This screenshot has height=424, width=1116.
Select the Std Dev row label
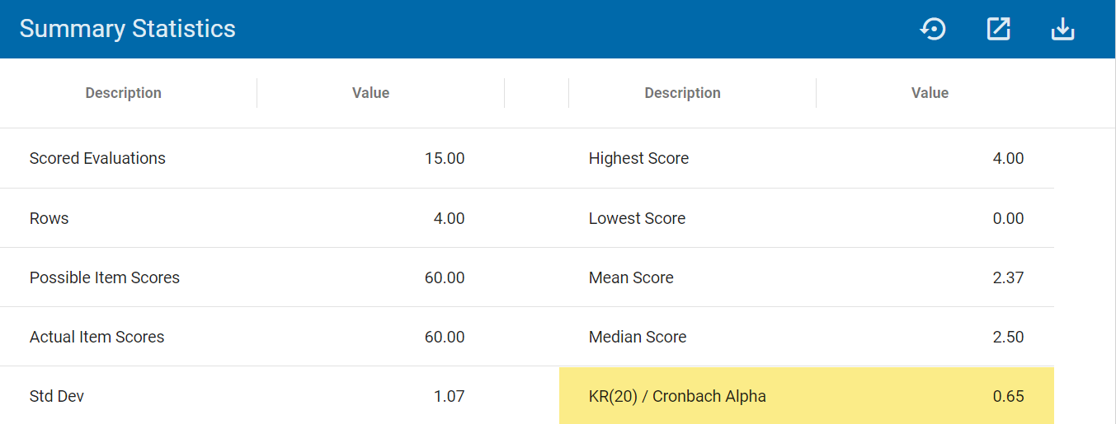[57, 396]
